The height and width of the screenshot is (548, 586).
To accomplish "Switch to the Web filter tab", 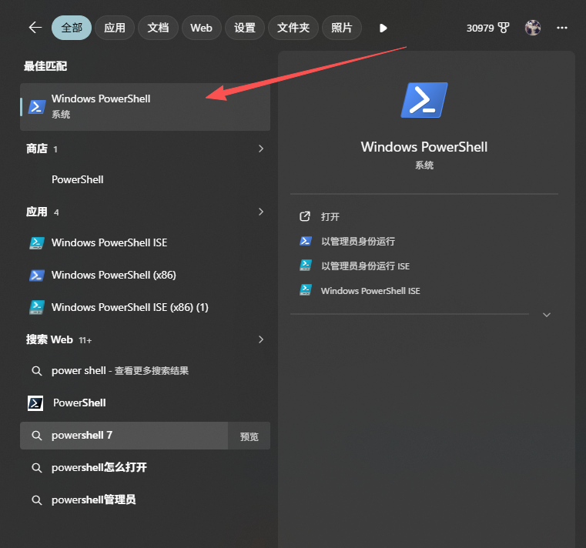I will [201, 28].
